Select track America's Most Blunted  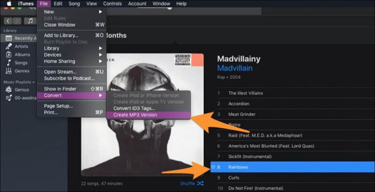pos(296,146)
